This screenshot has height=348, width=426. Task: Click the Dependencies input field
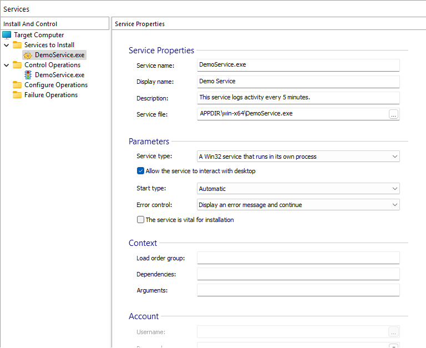(298, 274)
